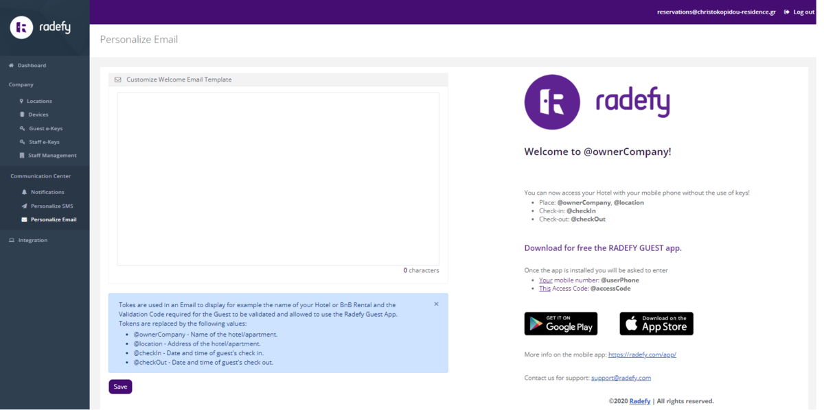Open Guest e-Keys page
824x410 pixels.
[46, 128]
